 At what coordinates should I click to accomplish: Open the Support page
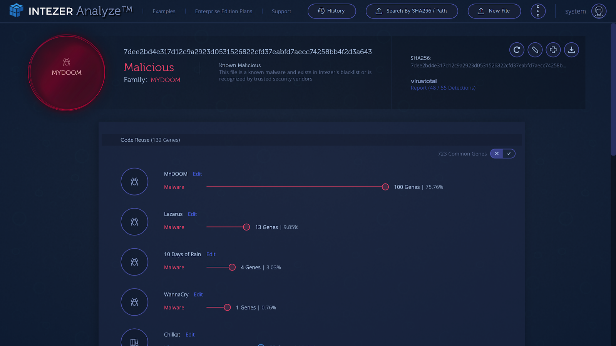coord(281,11)
